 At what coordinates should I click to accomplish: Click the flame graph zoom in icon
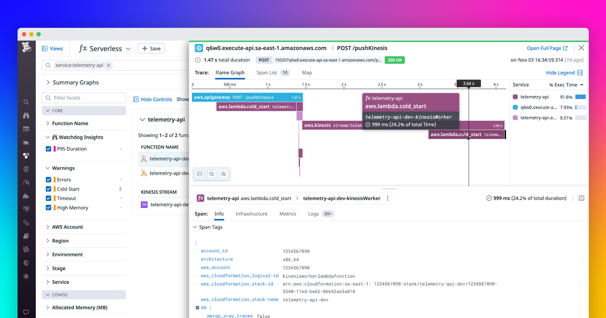223,174
